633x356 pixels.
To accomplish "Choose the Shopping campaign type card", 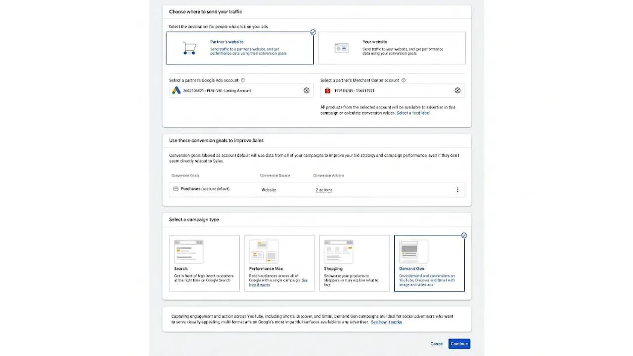I will [354, 263].
